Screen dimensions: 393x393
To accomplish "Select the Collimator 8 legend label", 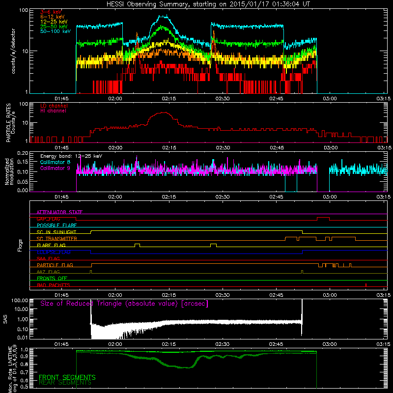I will click(55, 162).
